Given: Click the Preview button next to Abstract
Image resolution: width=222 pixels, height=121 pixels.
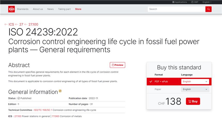Looking at the screenshot, I should click(x=117, y=65).
